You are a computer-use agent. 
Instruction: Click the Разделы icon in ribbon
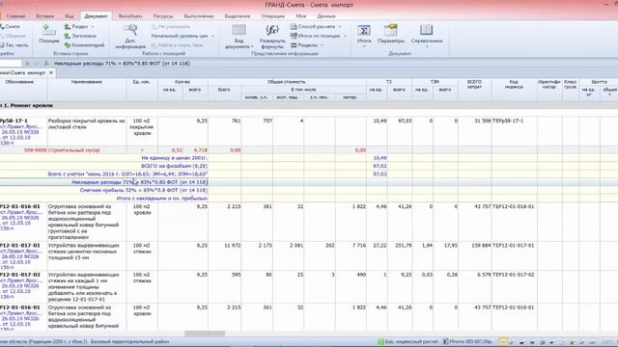click(x=294, y=45)
